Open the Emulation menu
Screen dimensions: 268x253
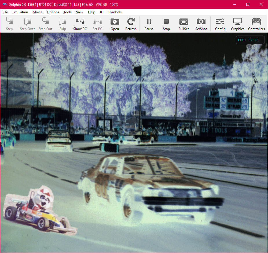point(20,12)
